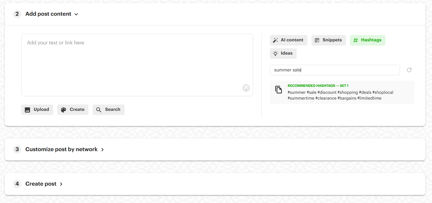Open the Create design palette button
The width and height of the screenshot is (432, 203).
(x=73, y=109)
